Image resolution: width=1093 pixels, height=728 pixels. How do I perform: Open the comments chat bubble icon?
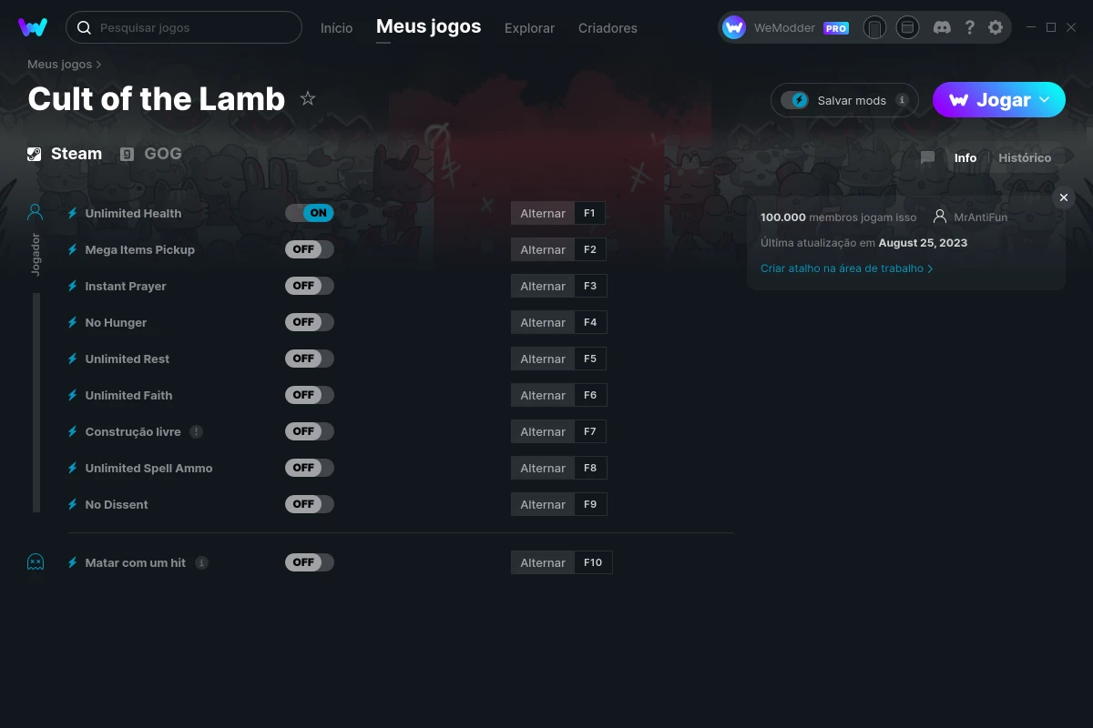[927, 157]
